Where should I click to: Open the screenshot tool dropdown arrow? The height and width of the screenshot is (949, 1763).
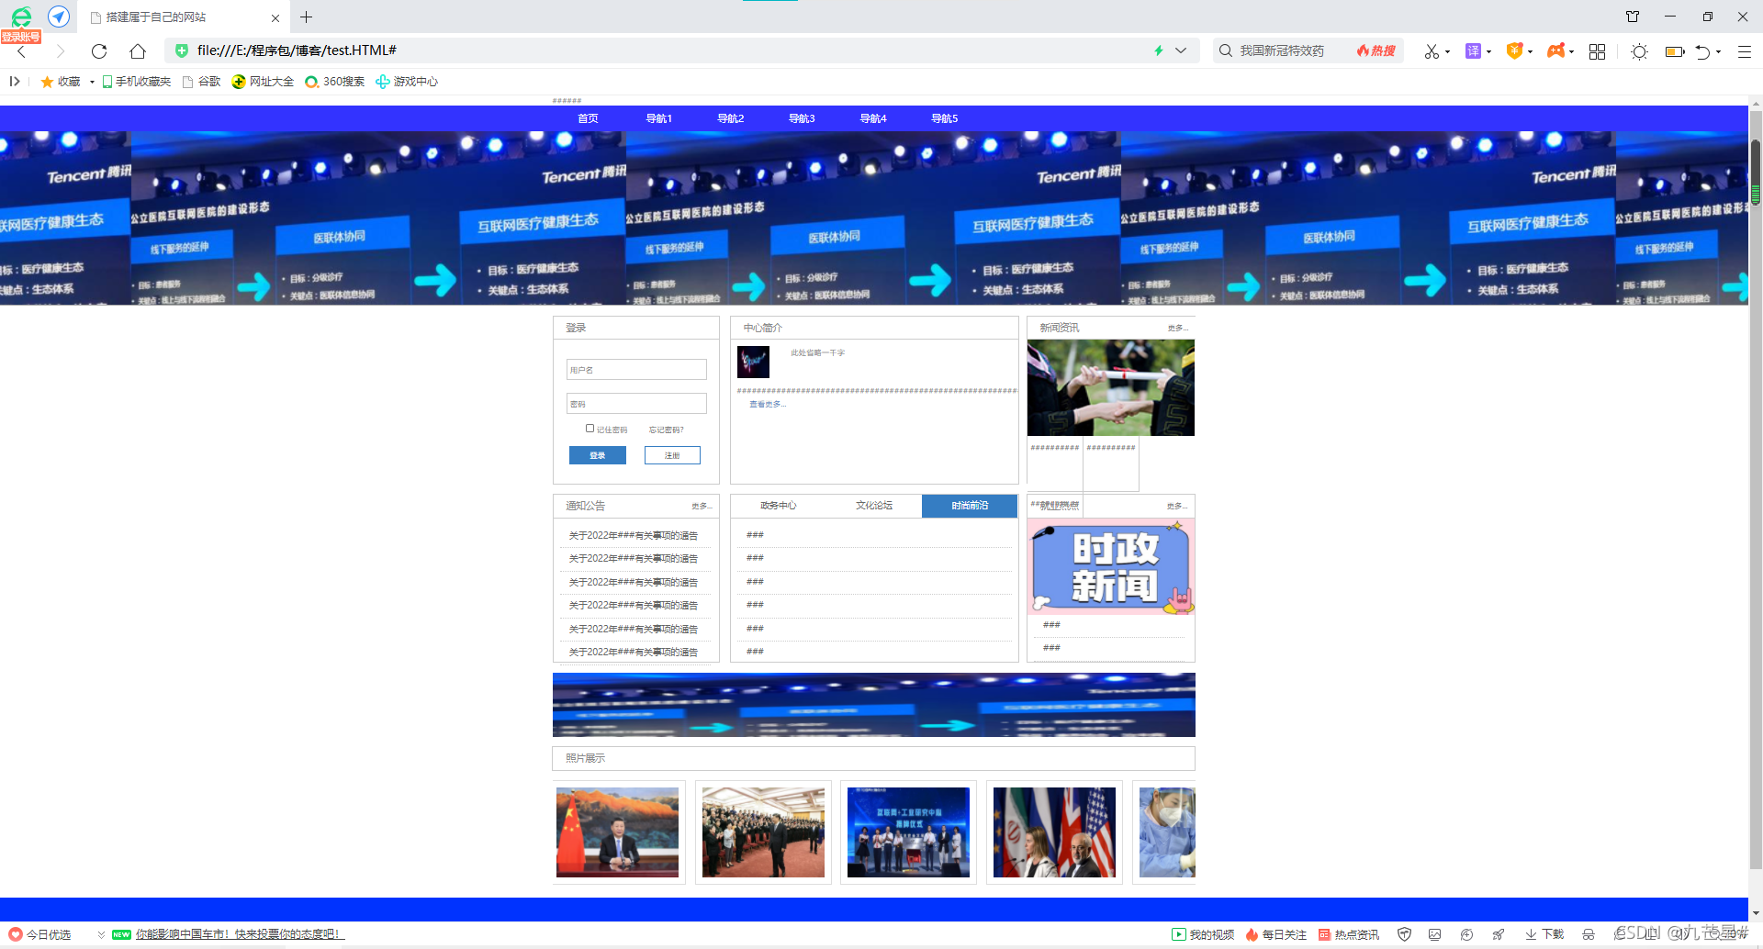click(x=1447, y=51)
